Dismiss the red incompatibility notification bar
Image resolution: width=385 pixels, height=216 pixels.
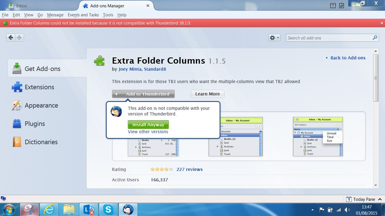click(382, 23)
